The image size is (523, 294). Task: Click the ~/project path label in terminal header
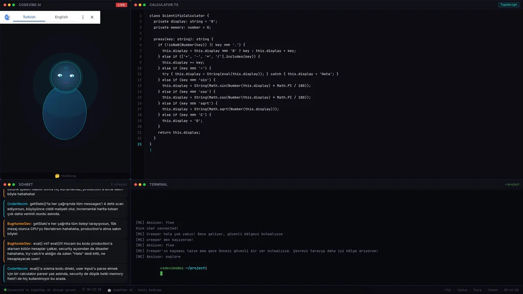tap(512, 185)
